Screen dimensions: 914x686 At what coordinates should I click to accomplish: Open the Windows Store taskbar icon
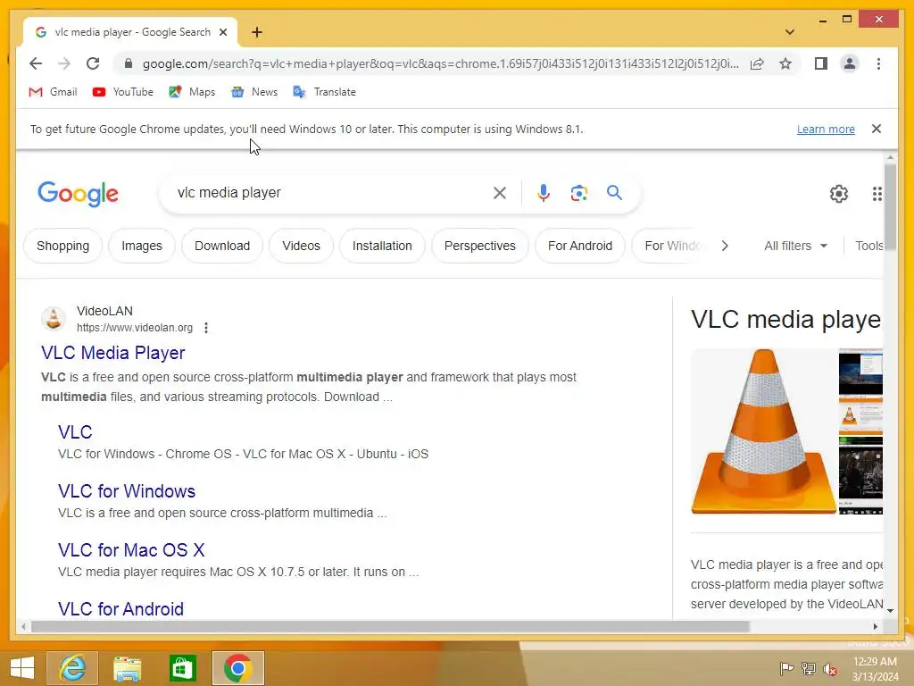coord(182,668)
